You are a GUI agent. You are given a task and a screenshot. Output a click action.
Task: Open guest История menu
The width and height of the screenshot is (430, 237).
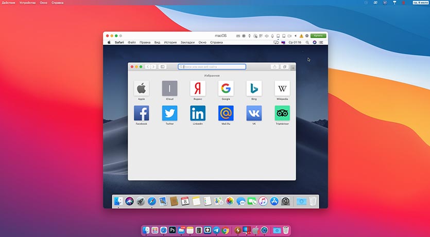170,43
